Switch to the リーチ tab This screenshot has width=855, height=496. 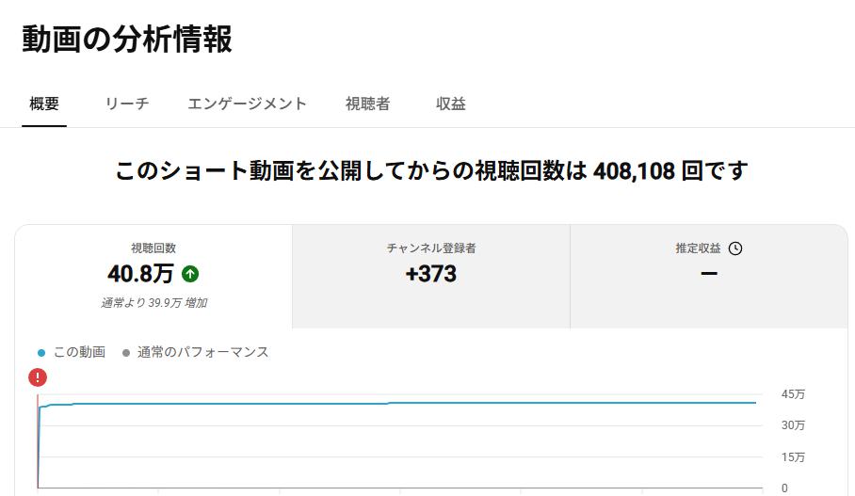127,104
